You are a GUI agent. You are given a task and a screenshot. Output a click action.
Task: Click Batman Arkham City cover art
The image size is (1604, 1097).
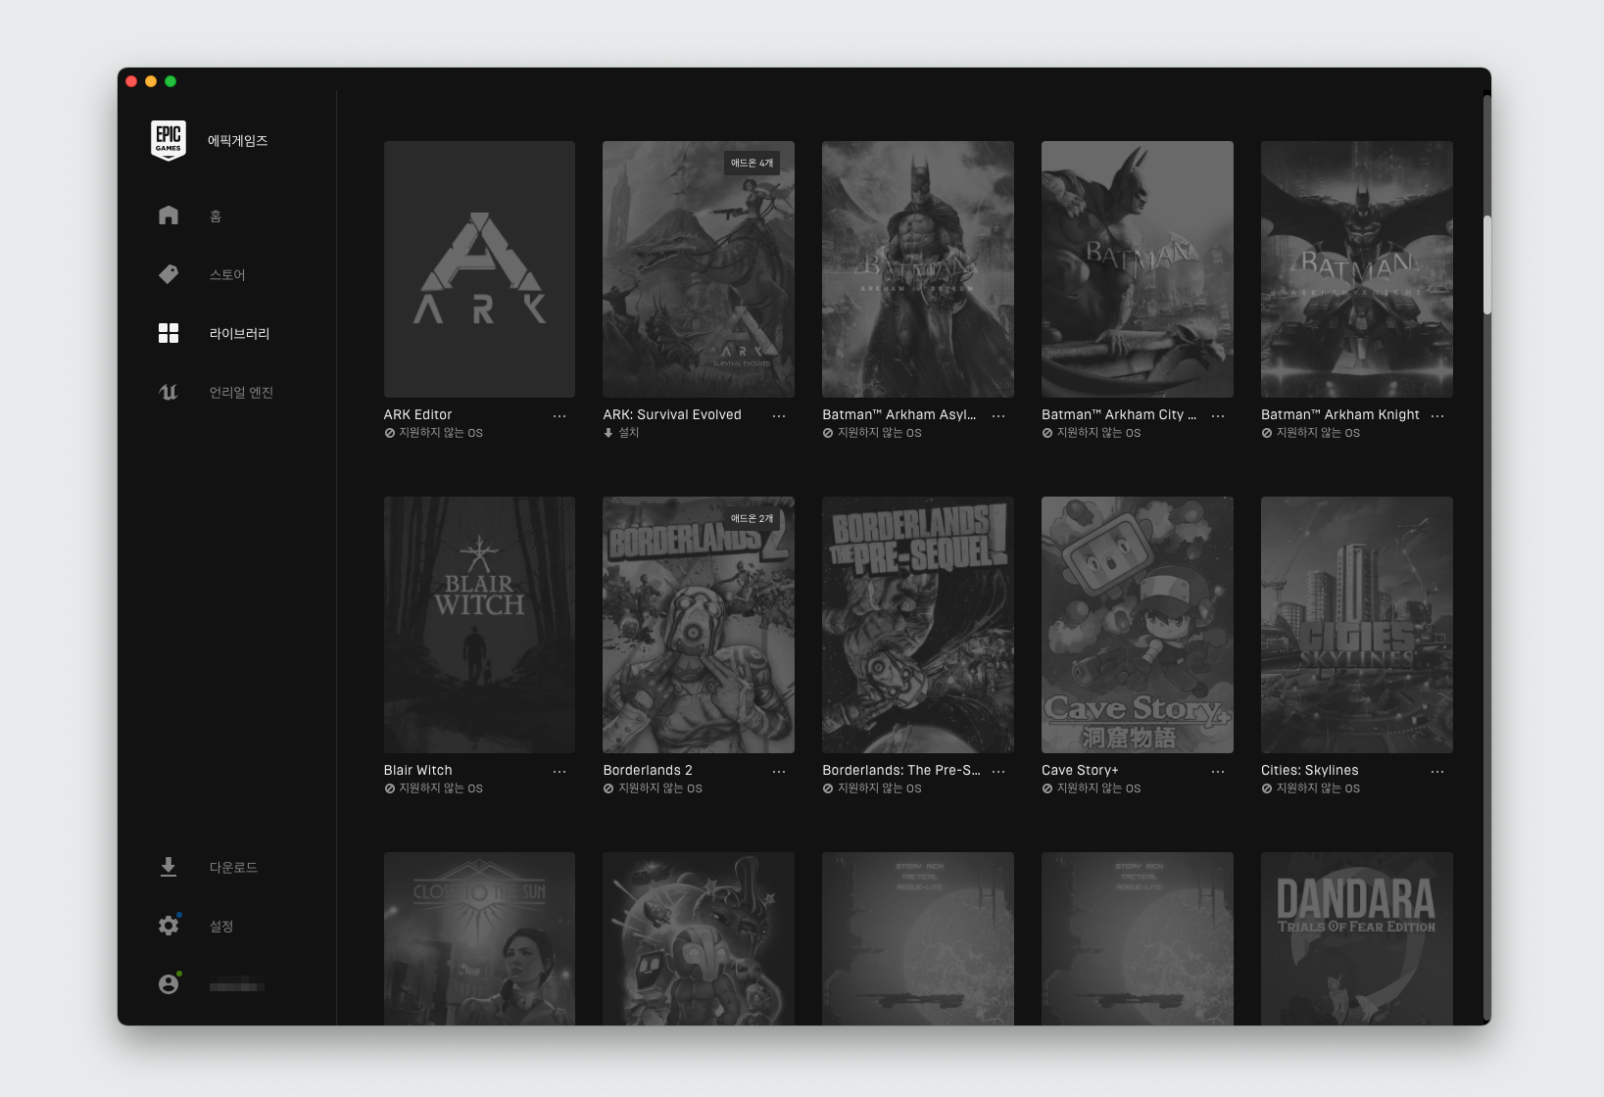(x=1138, y=269)
